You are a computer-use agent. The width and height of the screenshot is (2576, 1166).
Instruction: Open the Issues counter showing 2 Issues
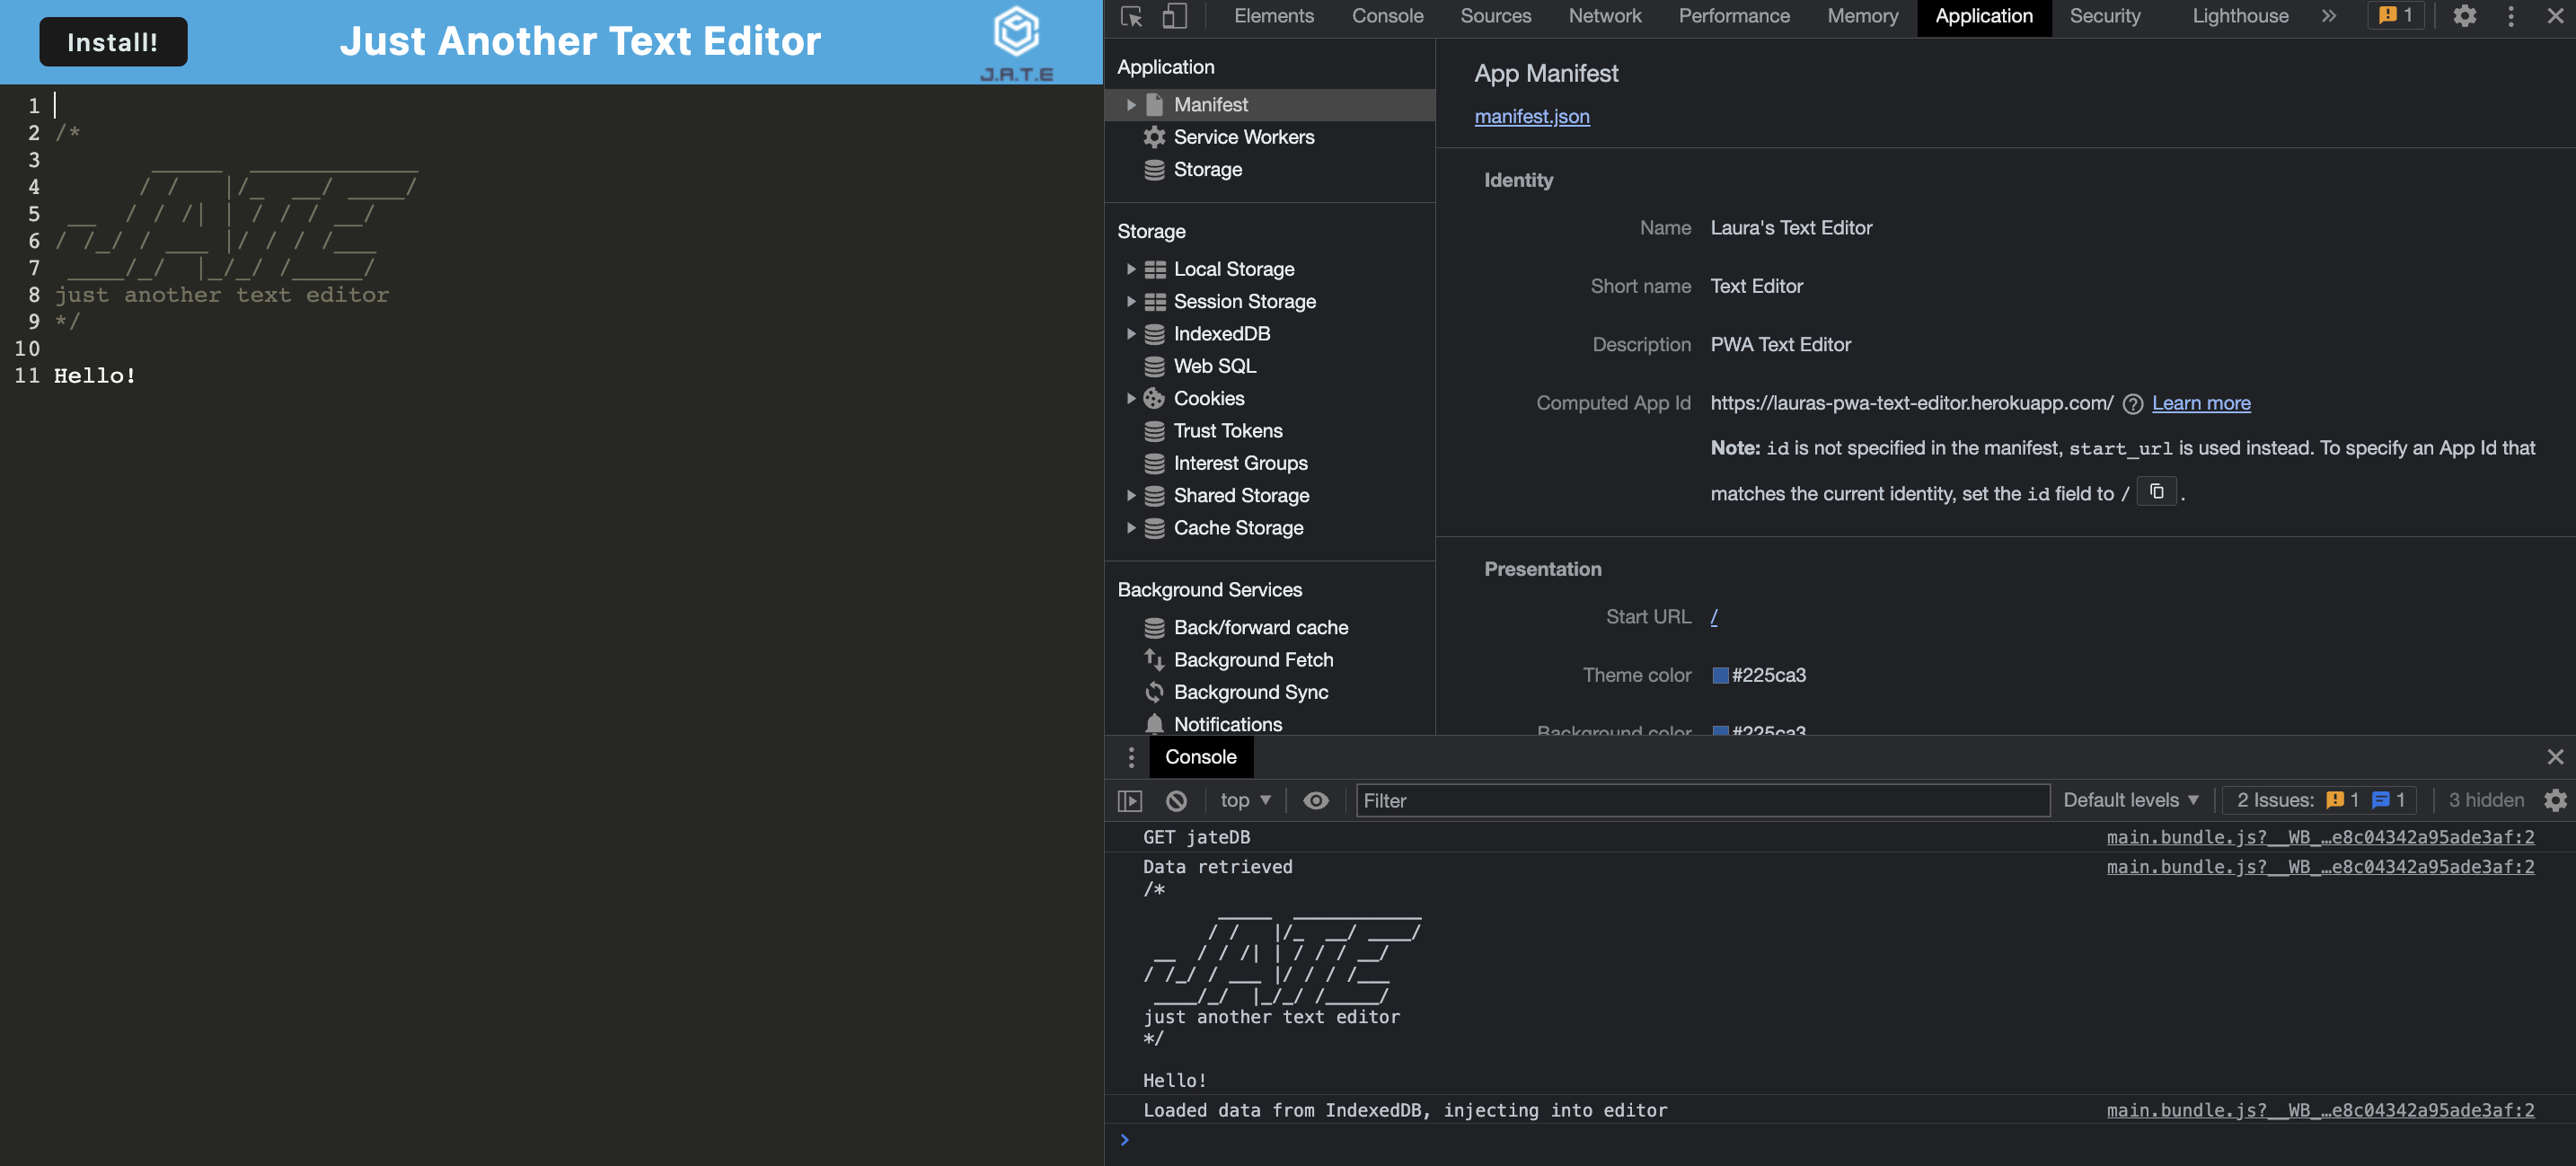click(2318, 800)
